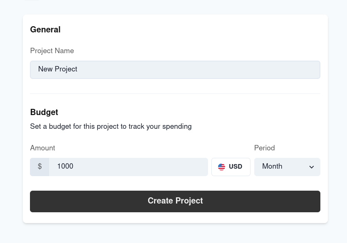Open the USD currency selector
Screen dimensions: 347x243
[x=231, y=167]
